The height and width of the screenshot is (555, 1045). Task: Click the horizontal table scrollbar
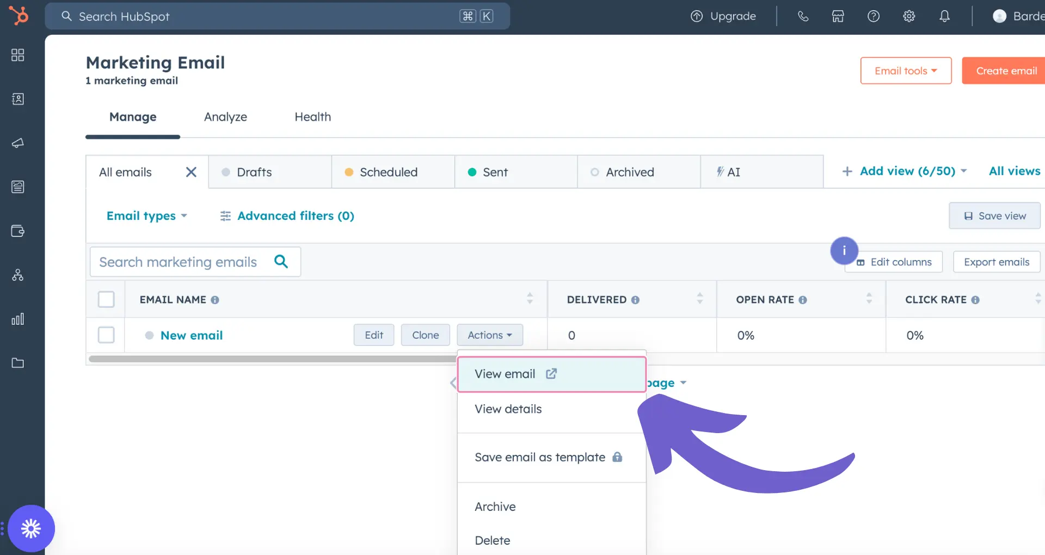[272, 359]
